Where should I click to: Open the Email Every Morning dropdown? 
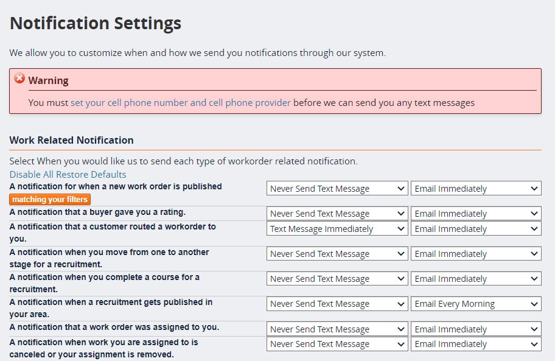[476, 303]
